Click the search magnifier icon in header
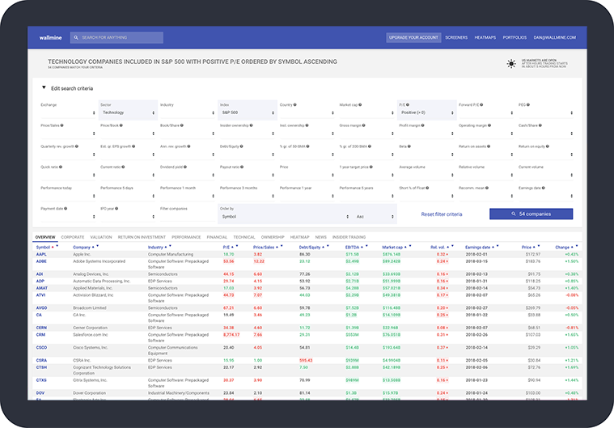The width and height of the screenshot is (614, 428). click(76, 37)
